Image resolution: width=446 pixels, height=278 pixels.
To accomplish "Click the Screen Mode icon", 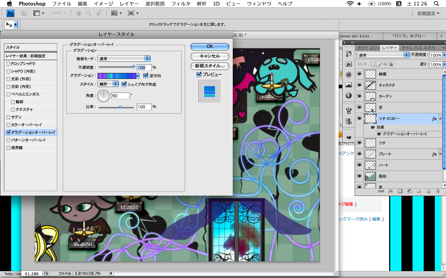I will 131,13.
